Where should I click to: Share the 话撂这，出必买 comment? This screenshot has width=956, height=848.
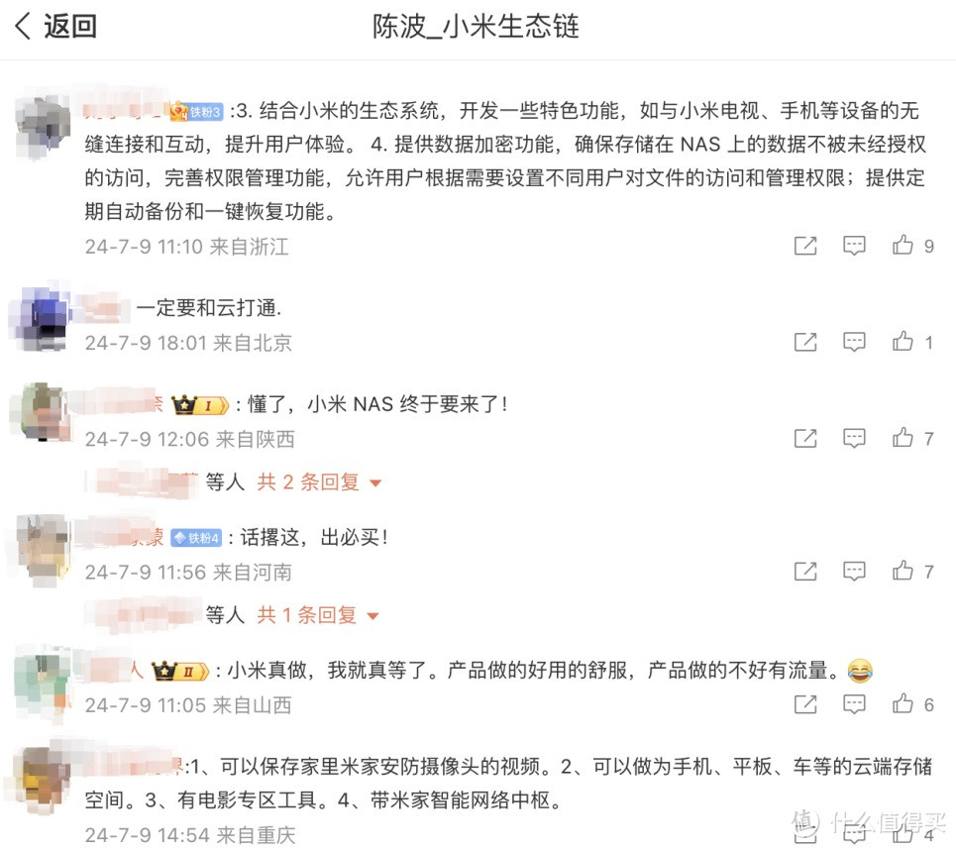point(804,572)
